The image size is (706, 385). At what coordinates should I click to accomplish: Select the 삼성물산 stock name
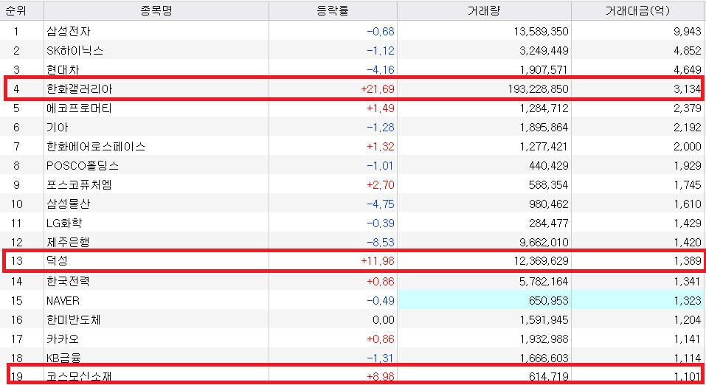[x=68, y=204]
